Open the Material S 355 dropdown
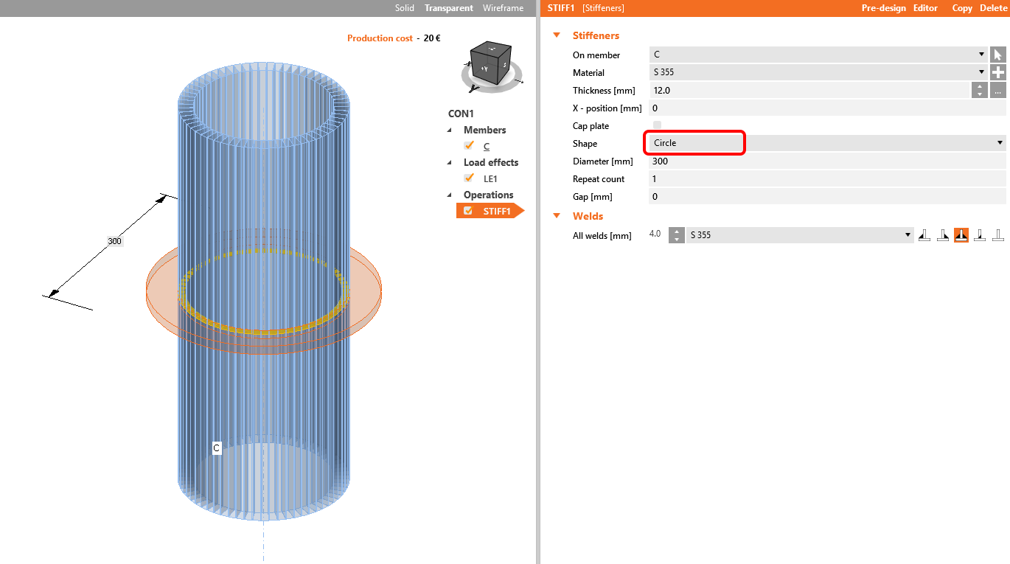This screenshot has height=564, width=1010. 818,72
